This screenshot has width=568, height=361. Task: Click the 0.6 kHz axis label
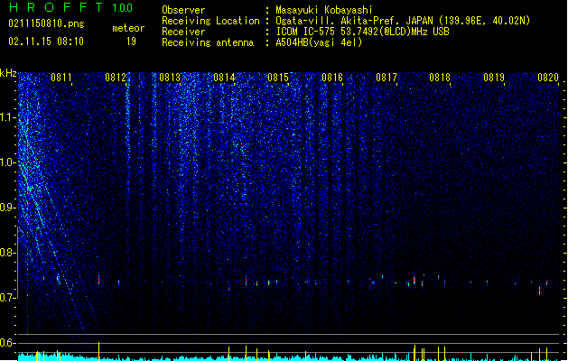click(8, 343)
